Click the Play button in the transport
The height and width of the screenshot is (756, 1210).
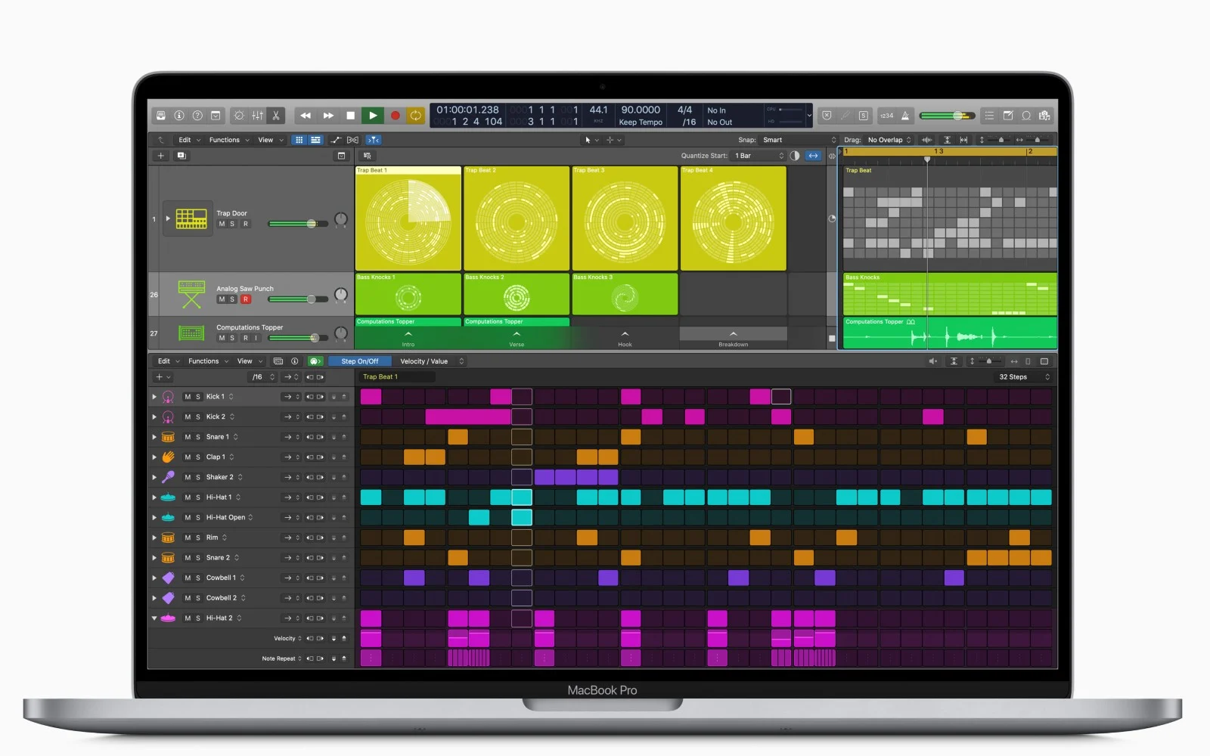pos(372,116)
